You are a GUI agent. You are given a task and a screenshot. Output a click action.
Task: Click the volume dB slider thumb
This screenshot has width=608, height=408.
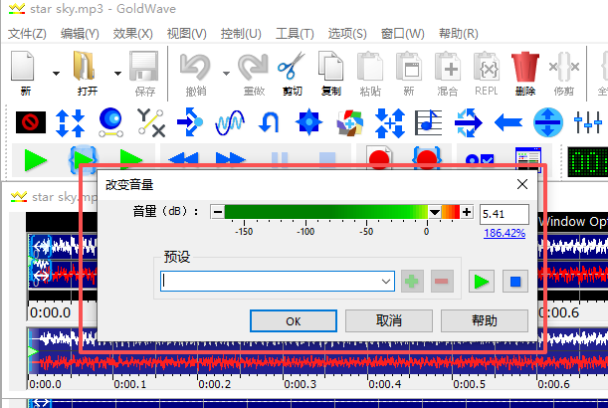(x=435, y=212)
